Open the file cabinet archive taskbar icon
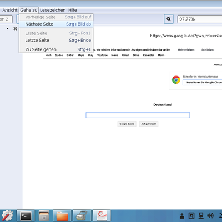The width and height of the screenshot is (222, 222). tap(44, 216)
